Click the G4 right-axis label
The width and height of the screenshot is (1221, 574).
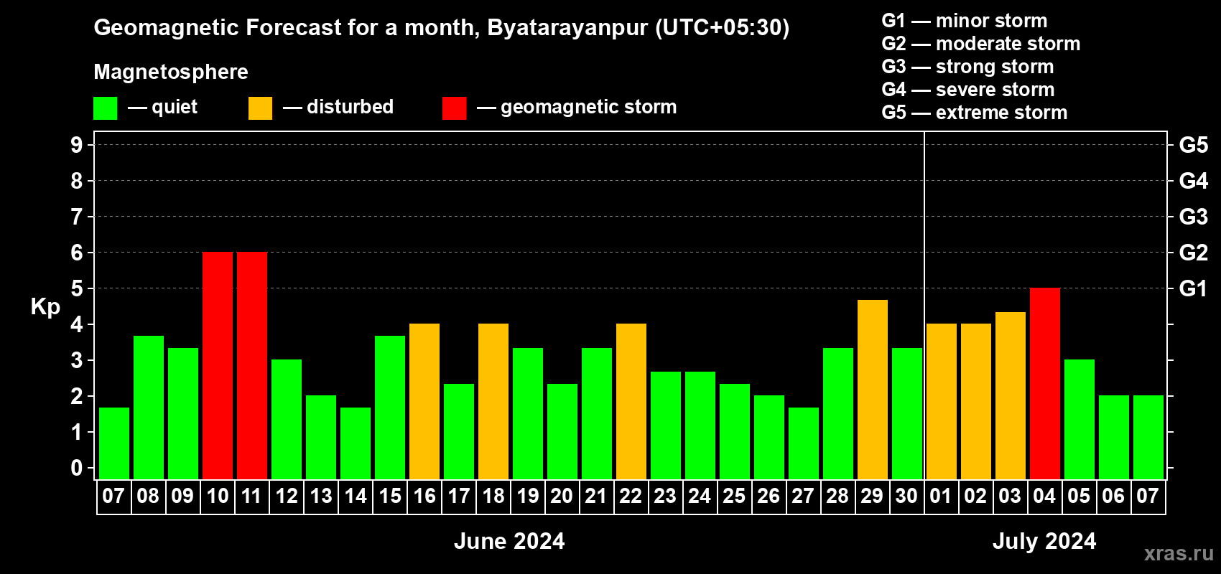(1194, 181)
